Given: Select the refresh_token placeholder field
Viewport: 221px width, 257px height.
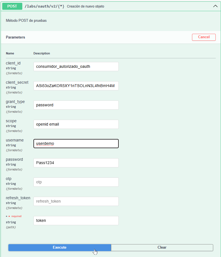Looking at the screenshot, I should point(76,201).
